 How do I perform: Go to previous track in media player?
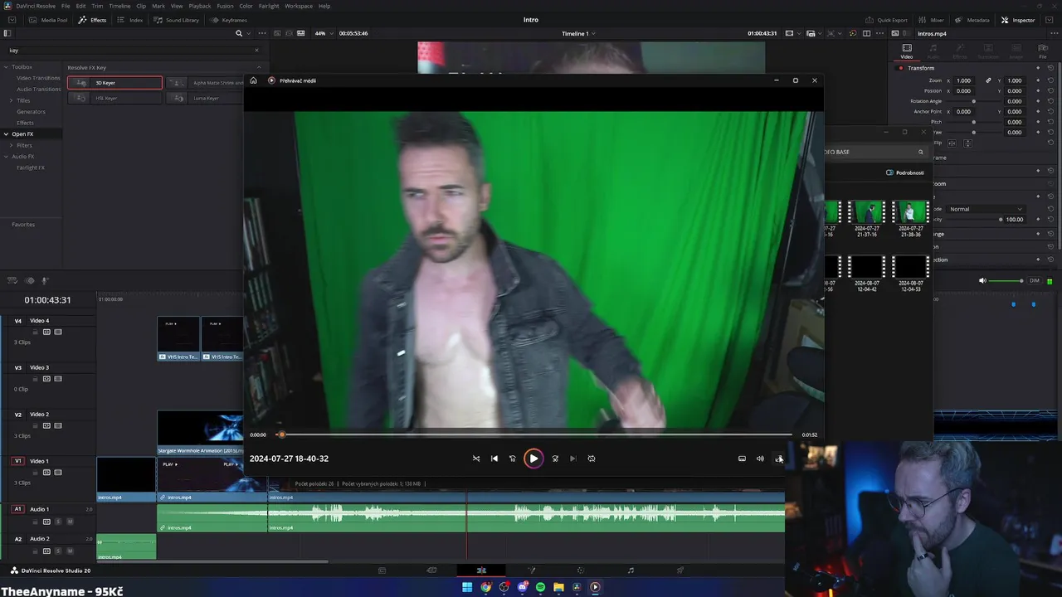494,459
